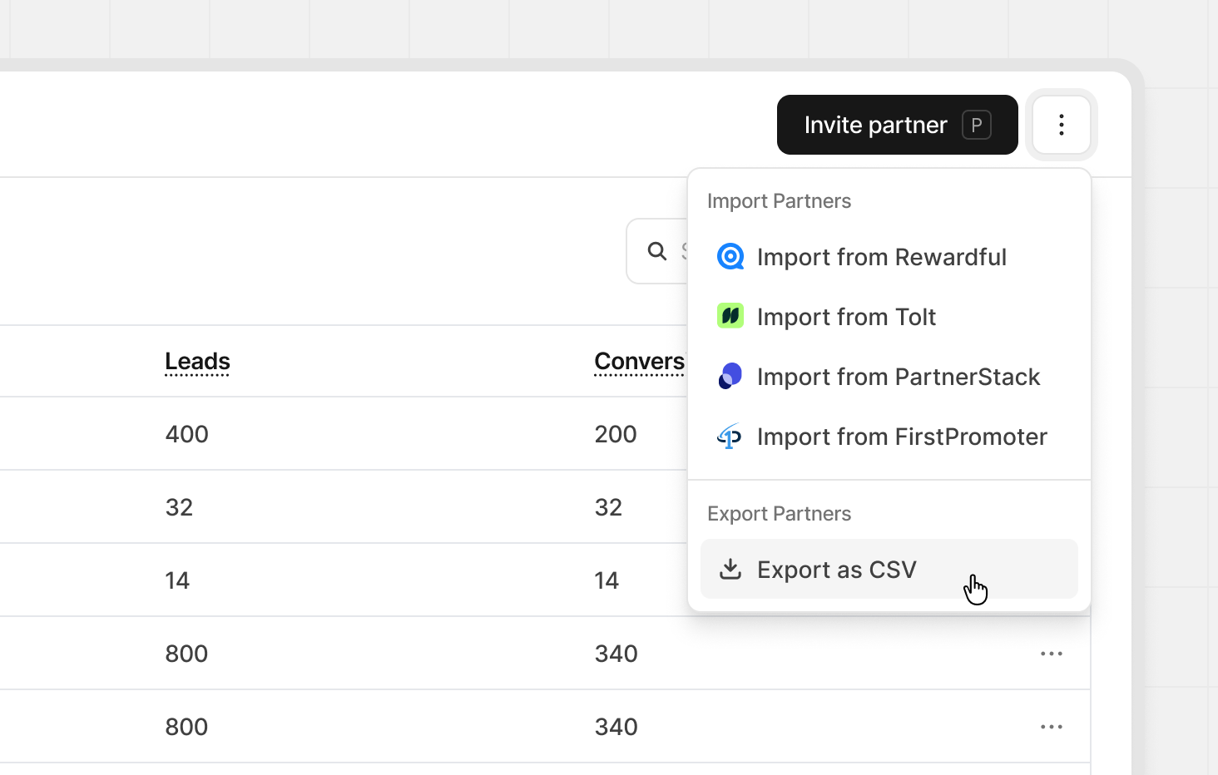Open the row actions menu next to 340 conversions
The width and height of the screenshot is (1218, 775).
[x=1051, y=654]
